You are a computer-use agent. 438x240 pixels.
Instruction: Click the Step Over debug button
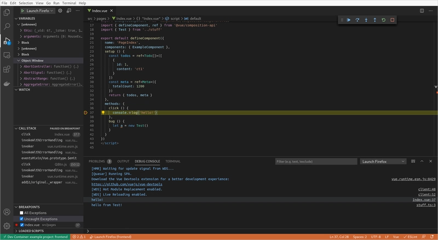pyautogui.click(x=357, y=20)
